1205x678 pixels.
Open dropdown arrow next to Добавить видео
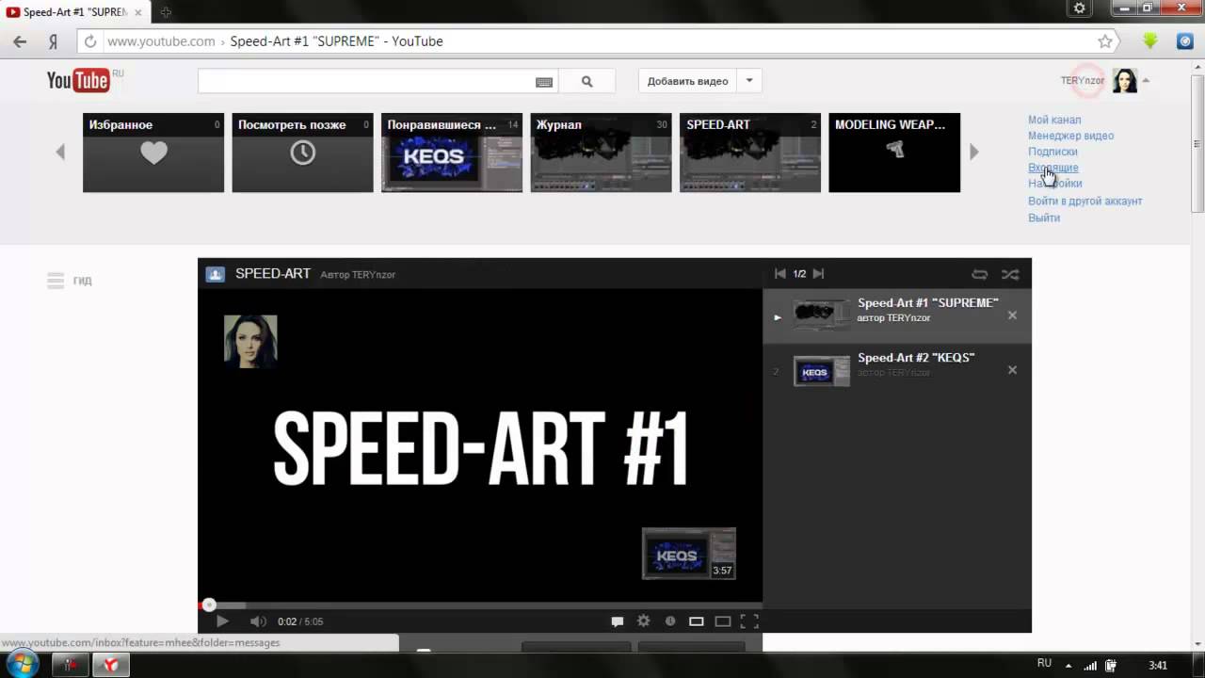(x=749, y=81)
